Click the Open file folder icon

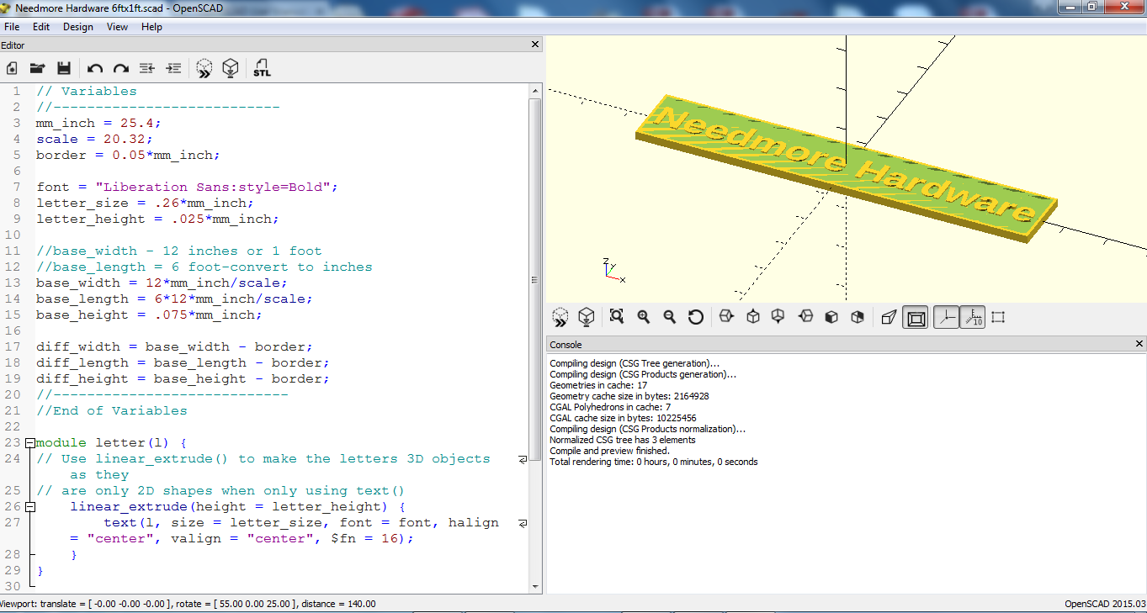(37, 68)
